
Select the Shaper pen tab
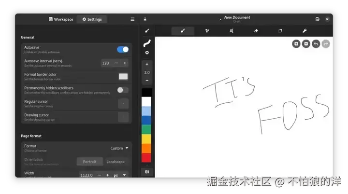[x=207, y=31]
